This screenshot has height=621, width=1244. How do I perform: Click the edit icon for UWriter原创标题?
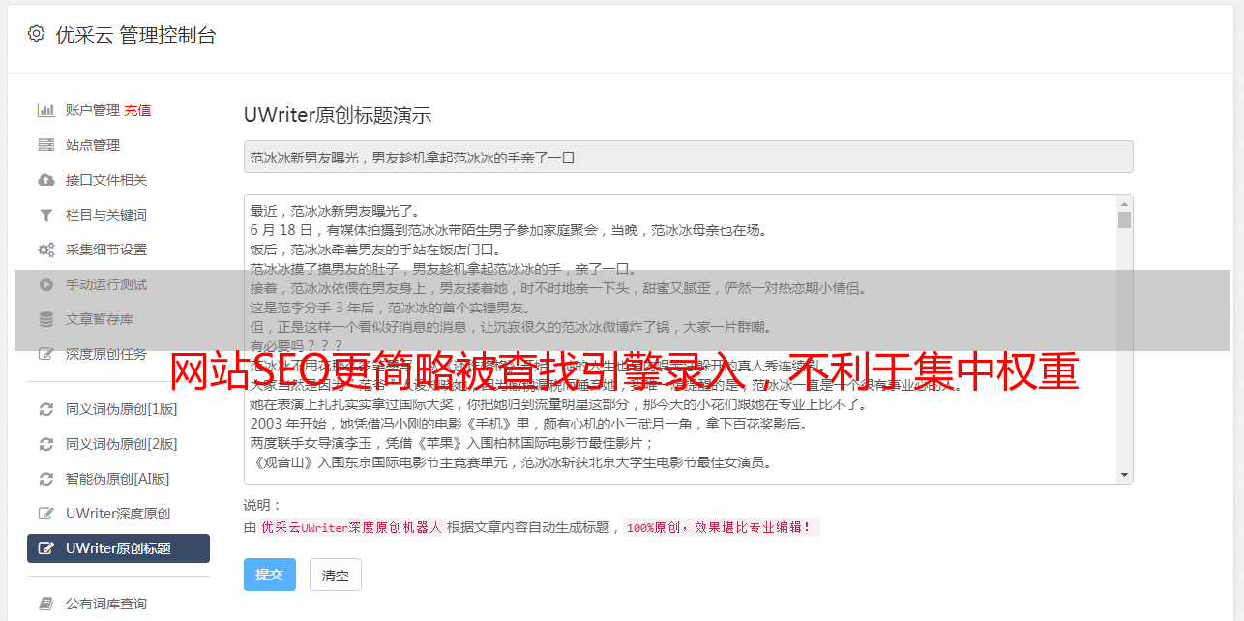point(45,548)
